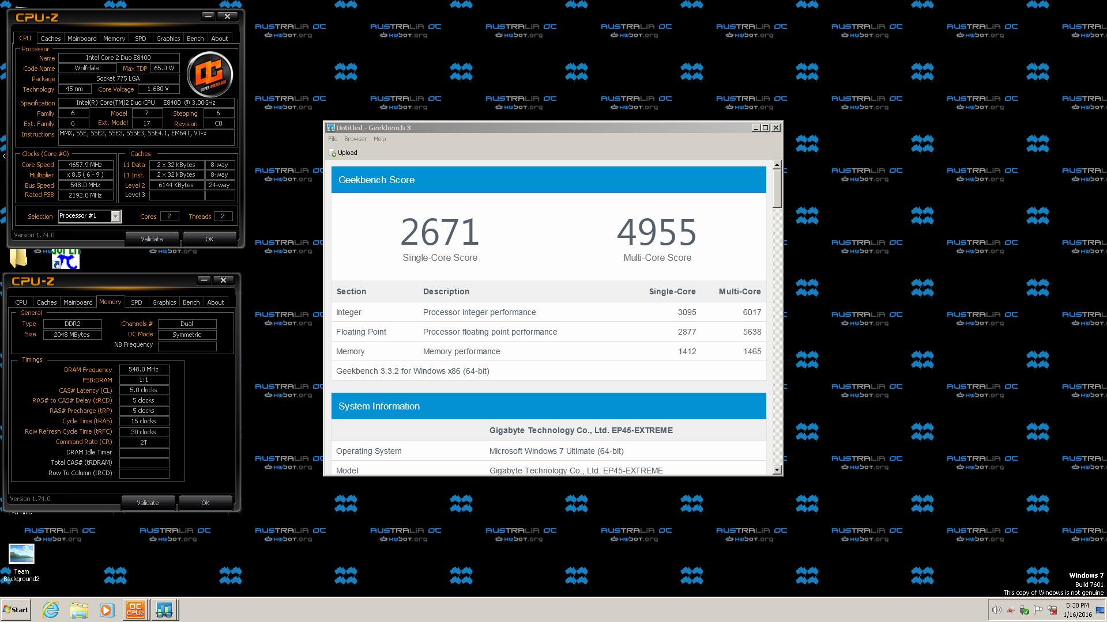Screen dimensions: 1107x622
Task: Click Validate in top CPU-Z window
Action: coord(152,239)
